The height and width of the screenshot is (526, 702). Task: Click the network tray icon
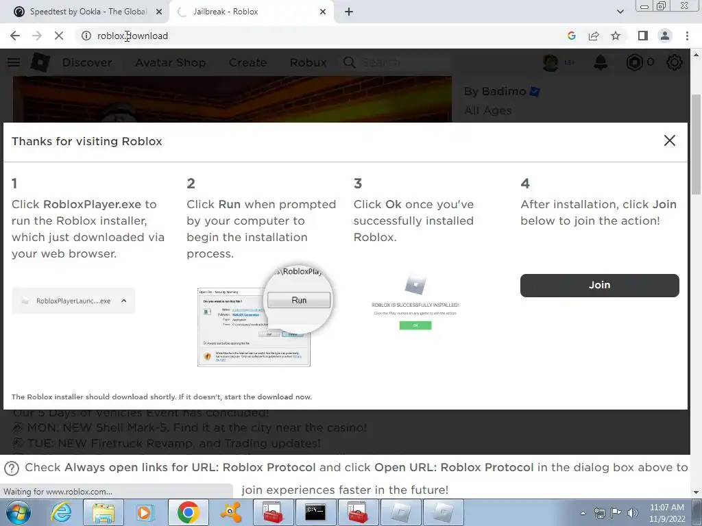pos(599,513)
